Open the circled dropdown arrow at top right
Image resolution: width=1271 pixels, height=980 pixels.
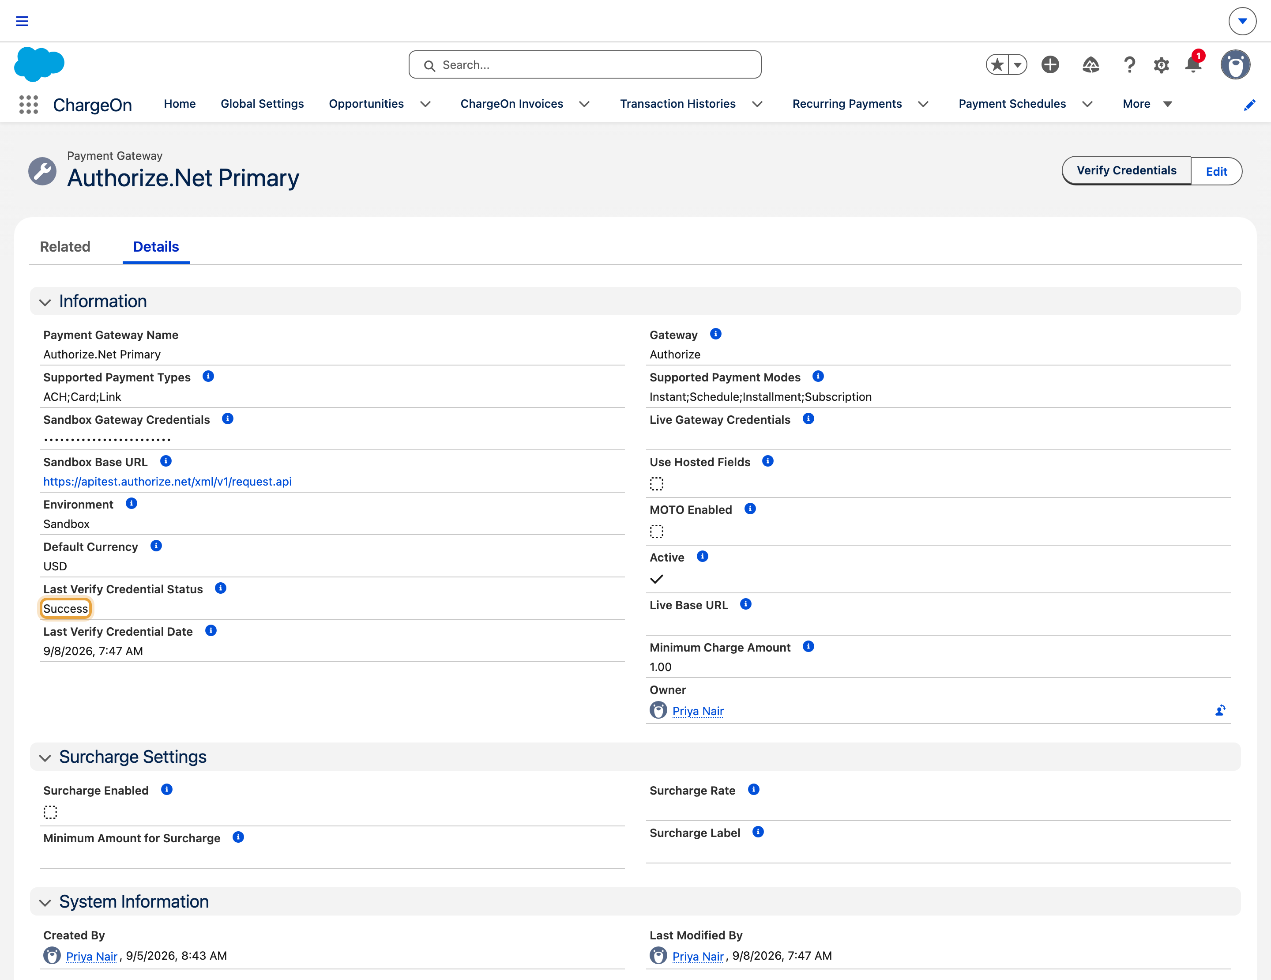[x=1242, y=22]
